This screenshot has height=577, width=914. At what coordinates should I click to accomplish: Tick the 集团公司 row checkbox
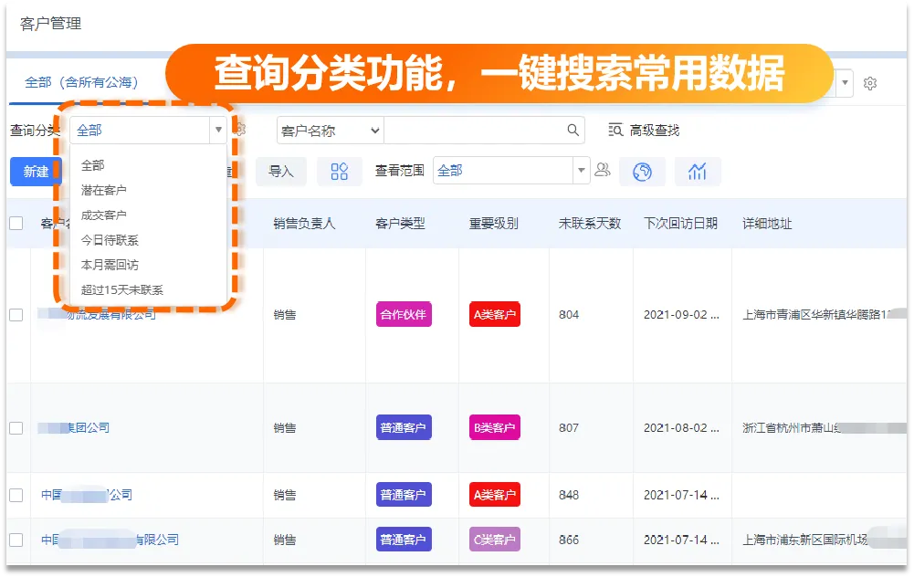tap(16, 427)
